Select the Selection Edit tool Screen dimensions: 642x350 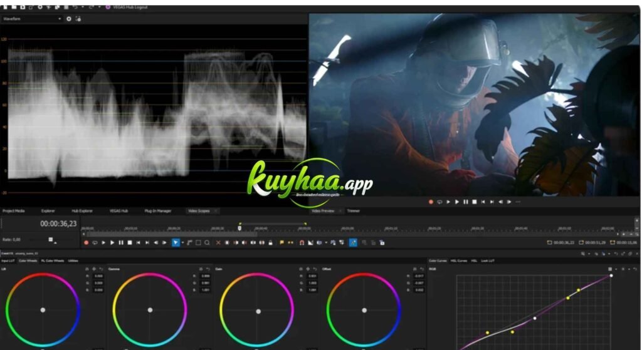[198, 243]
